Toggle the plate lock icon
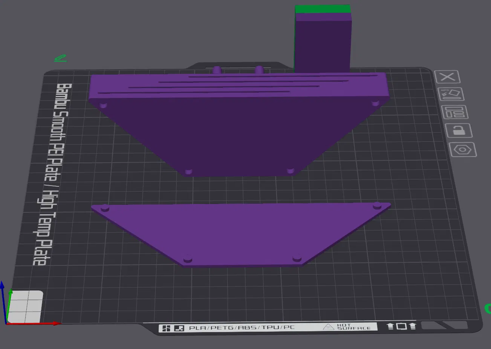 (x=459, y=130)
